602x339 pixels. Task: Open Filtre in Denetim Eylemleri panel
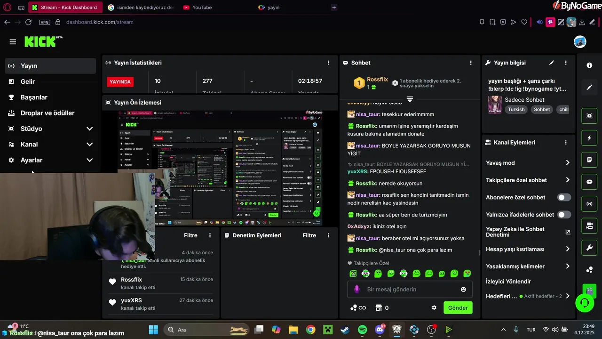tap(309, 235)
